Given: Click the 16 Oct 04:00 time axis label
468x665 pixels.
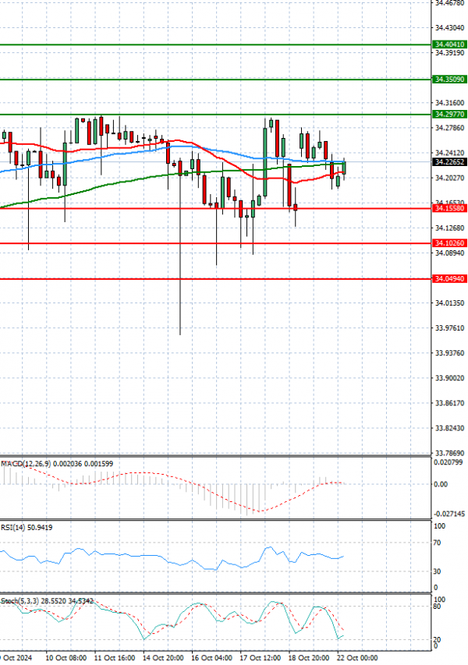Looking at the screenshot, I should click(x=211, y=658).
